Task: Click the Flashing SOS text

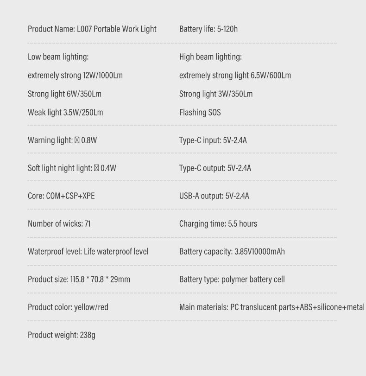Action: pyautogui.click(x=200, y=113)
